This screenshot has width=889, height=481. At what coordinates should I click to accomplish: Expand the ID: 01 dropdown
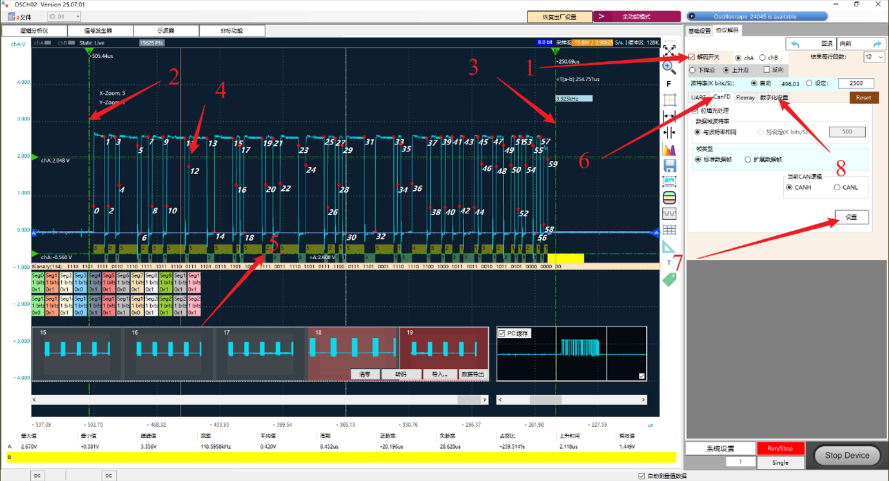pyautogui.click(x=63, y=17)
